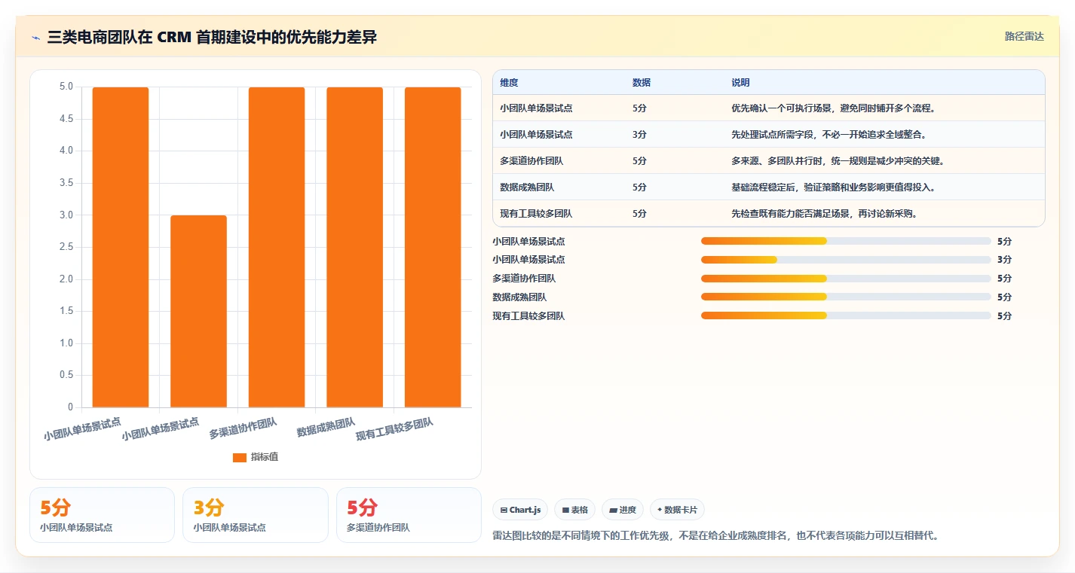Click the description starting 优先确认一个可执行场景
Screen dimensions: 1075x573
833,108
